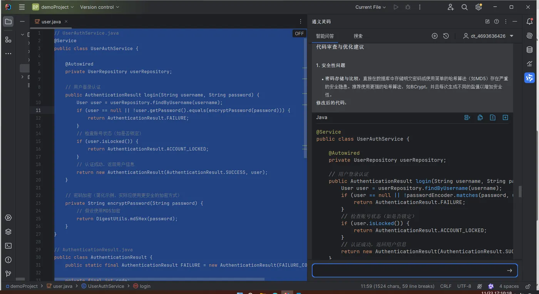Click the user.java breadcrumb

[x=59, y=286]
